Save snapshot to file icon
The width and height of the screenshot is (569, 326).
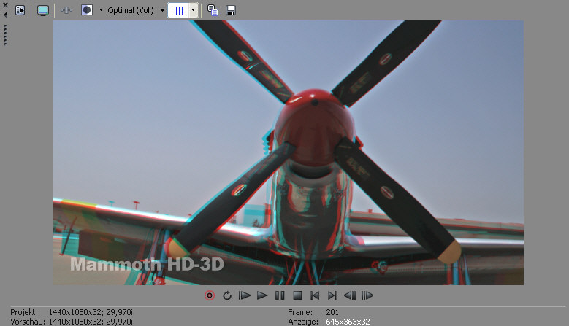231,10
